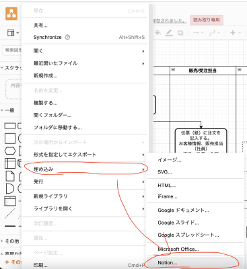Select the thick horizontal line shape
This screenshot has height=269, width=247.
pyautogui.click(x=10, y=226)
